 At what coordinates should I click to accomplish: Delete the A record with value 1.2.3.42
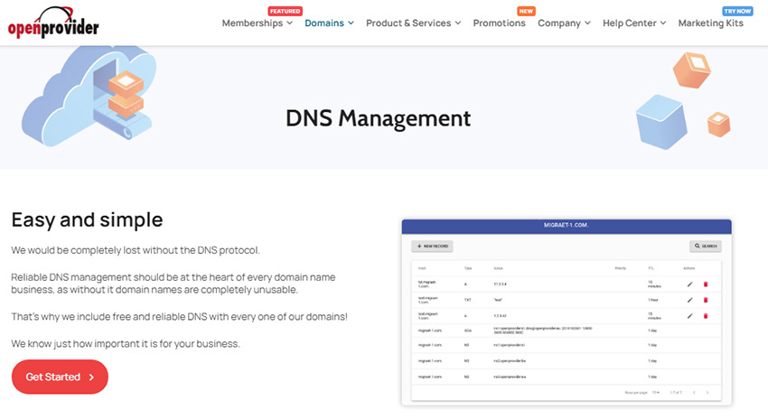706,316
